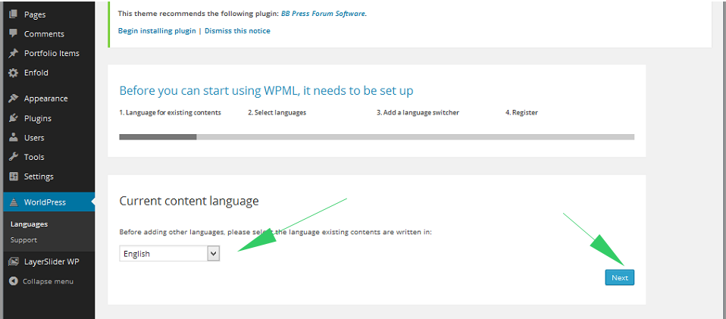
Task: Click the LayerSlider WP icon
Action: click(x=13, y=261)
